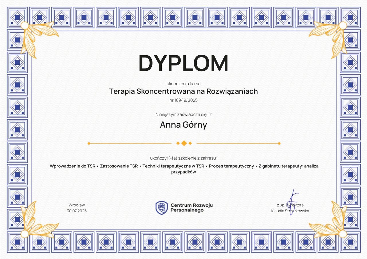
Task: Click the course title Terapia Skoncentrowana na Rozwiązaniach
Action: tap(183, 91)
